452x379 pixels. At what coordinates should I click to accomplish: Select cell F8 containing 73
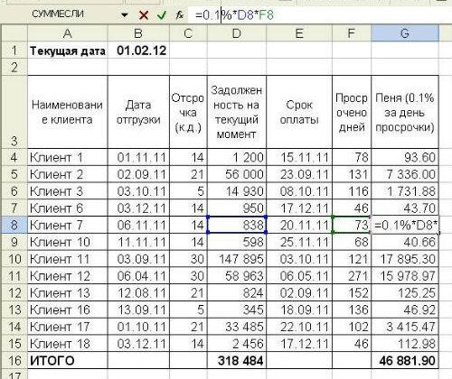click(352, 225)
